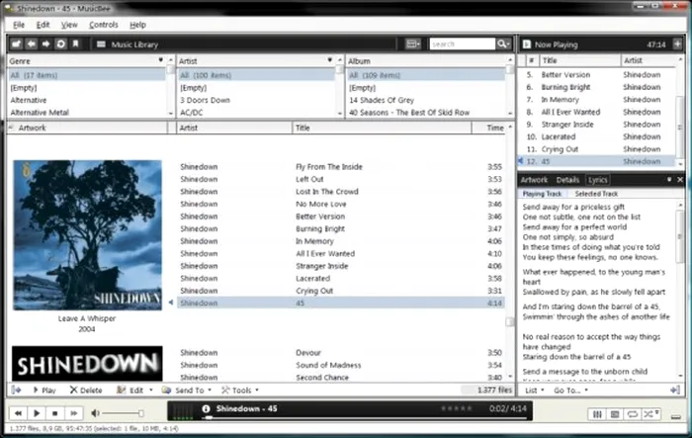Open the Controls menu

pyautogui.click(x=103, y=24)
